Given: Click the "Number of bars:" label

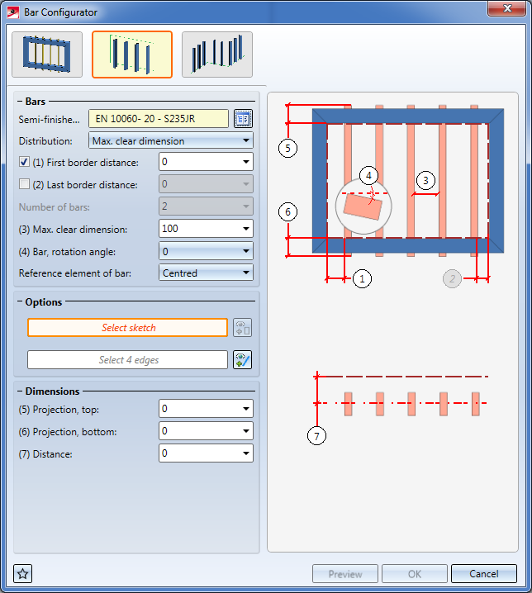Looking at the screenshot, I should click(x=54, y=207).
